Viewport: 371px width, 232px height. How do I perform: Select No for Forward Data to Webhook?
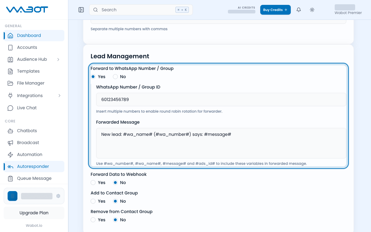pos(115,183)
